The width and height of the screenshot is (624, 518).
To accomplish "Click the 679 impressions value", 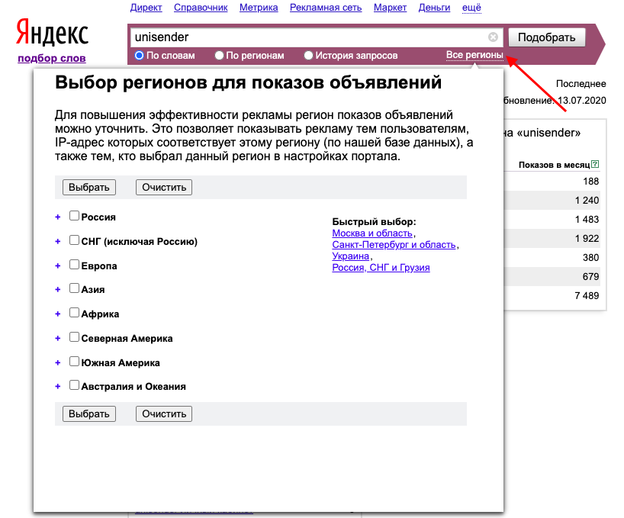I will coord(591,276).
